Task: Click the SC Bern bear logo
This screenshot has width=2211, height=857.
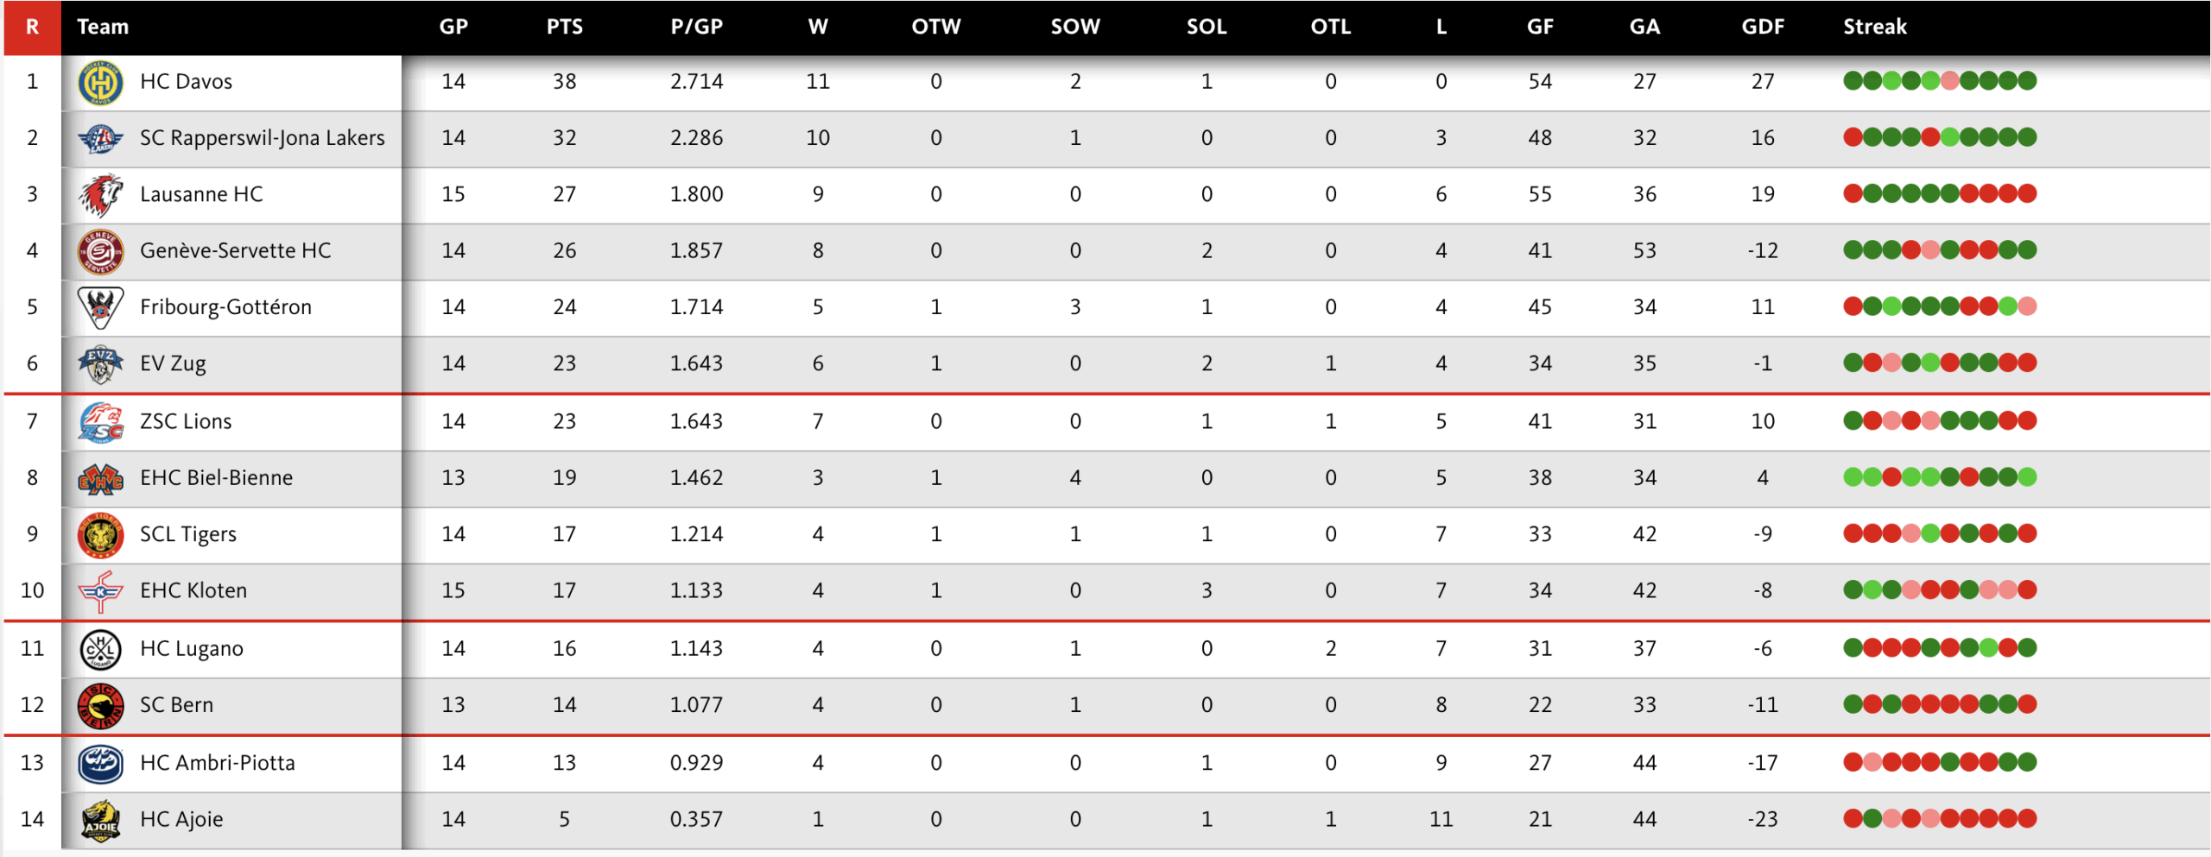Action: coord(100,705)
